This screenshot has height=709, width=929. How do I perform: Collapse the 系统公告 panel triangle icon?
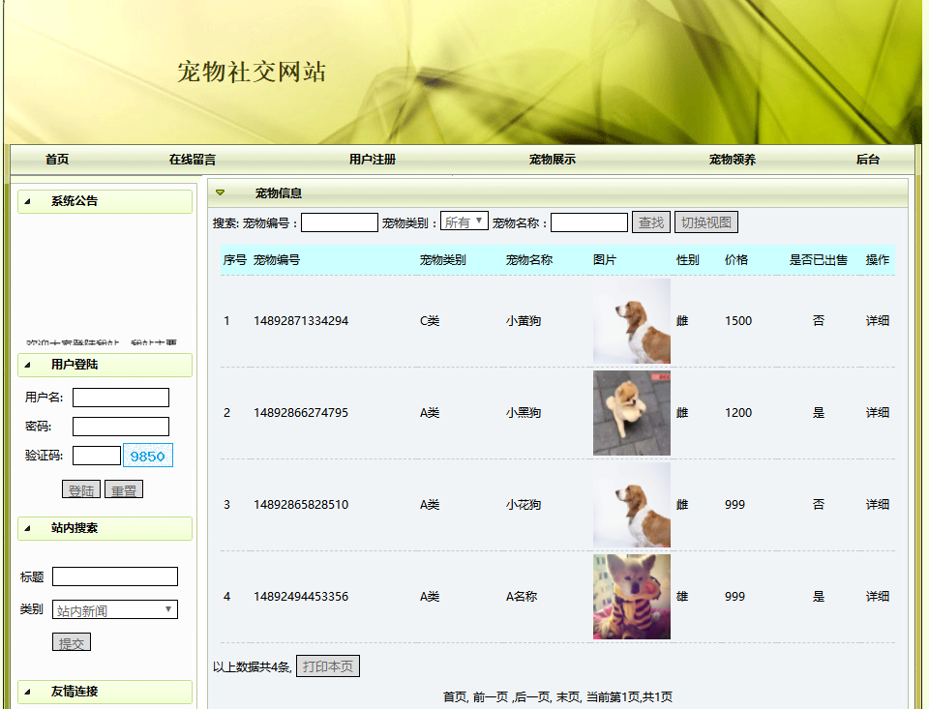point(27,201)
